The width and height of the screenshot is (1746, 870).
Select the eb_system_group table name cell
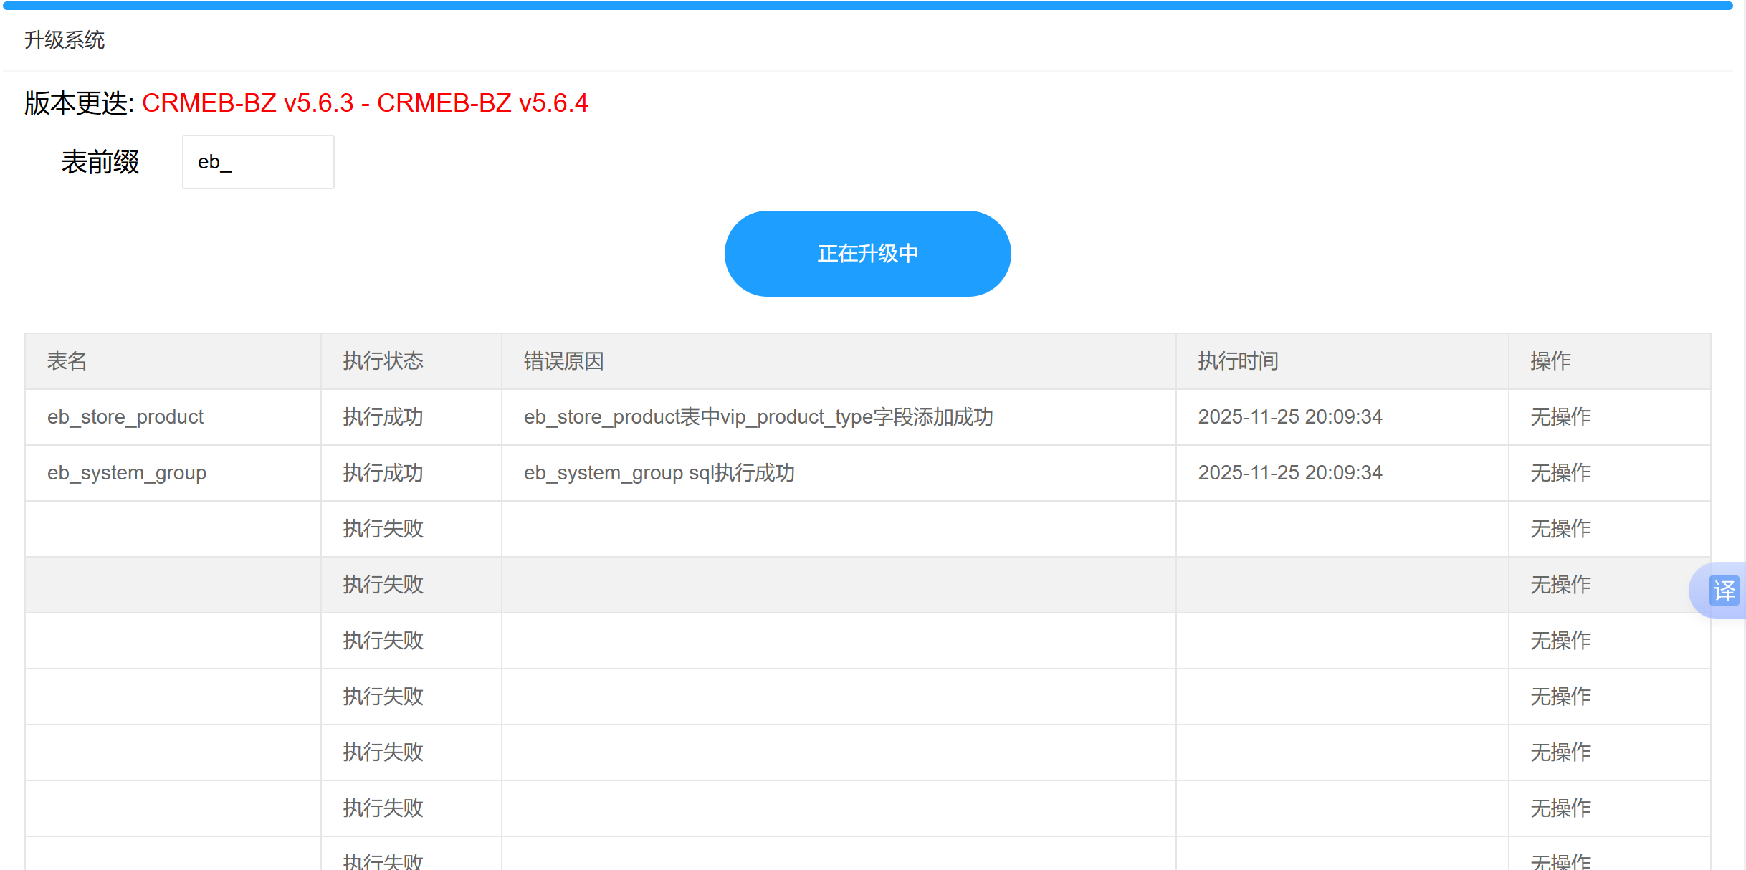click(127, 473)
